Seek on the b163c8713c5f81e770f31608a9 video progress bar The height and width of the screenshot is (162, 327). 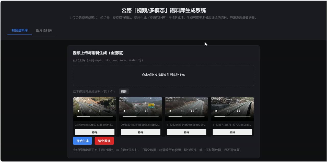tap(232, 116)
